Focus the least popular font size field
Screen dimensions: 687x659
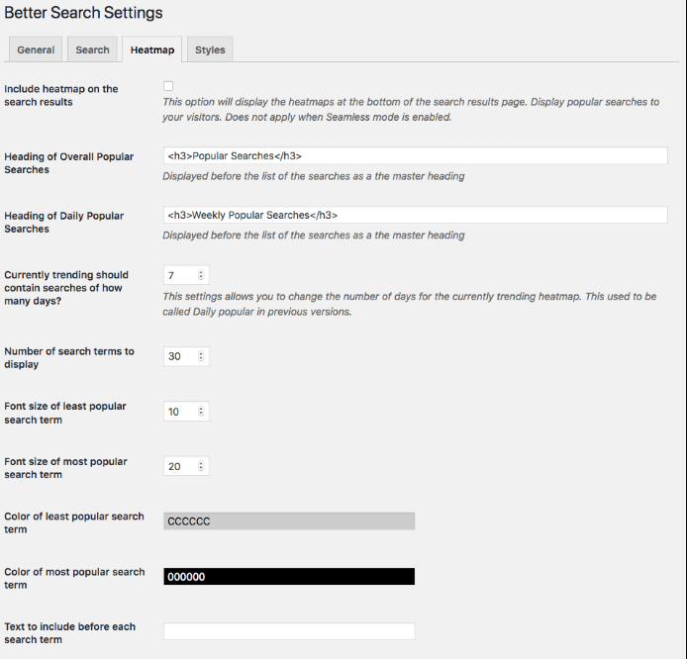pos(179,412)
